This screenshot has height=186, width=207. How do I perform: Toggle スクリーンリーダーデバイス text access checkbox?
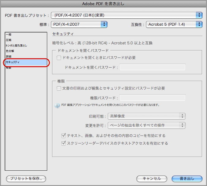[63, 143]
